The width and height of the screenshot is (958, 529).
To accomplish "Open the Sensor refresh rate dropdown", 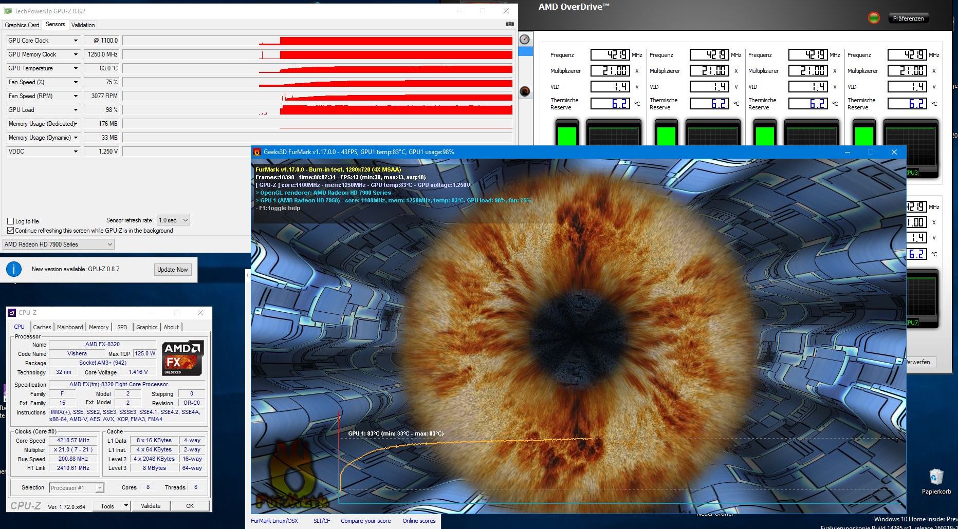I will tap(173, 220).
